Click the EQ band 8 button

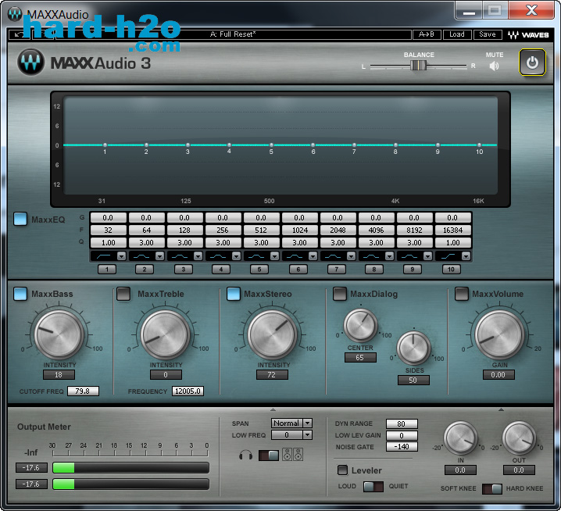(x=374, y=269)
